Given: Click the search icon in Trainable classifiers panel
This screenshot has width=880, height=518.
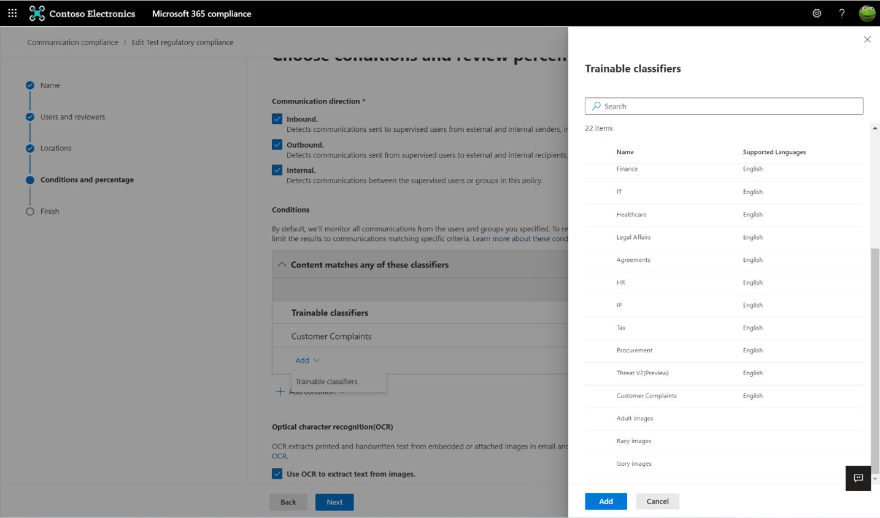Looking at the screenshot, I should click(x=595, y=106).
